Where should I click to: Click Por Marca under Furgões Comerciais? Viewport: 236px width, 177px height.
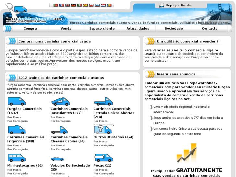(15, 117)
